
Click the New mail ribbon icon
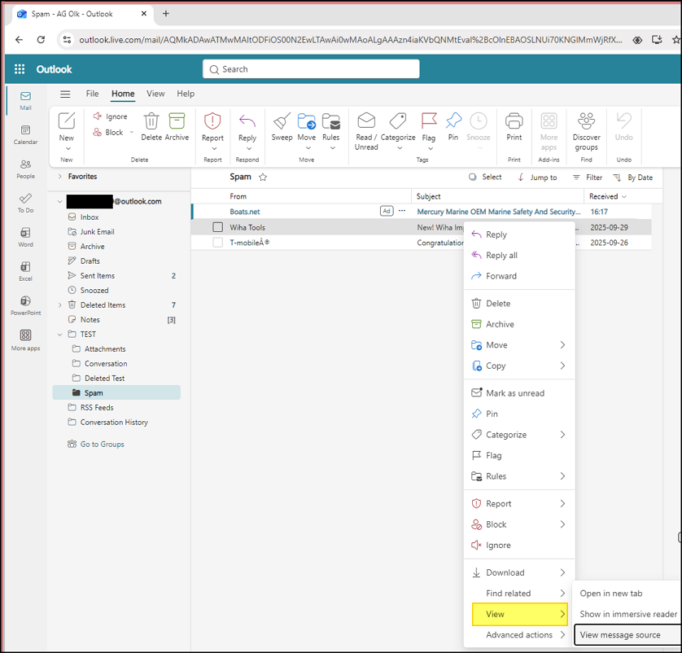(67, 121)
